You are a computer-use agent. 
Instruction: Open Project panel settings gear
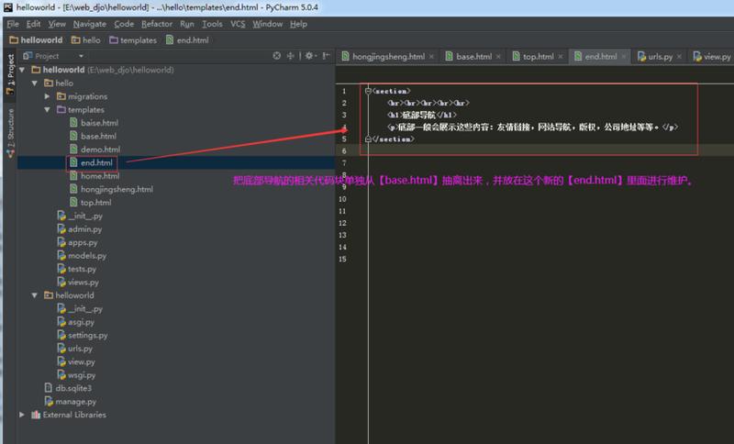(x=310, y=56)
